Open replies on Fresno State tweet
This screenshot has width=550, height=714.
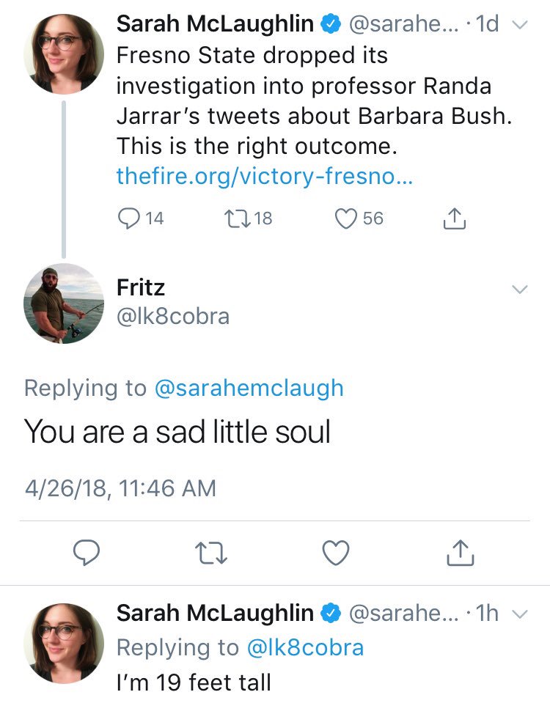point(131,218)
